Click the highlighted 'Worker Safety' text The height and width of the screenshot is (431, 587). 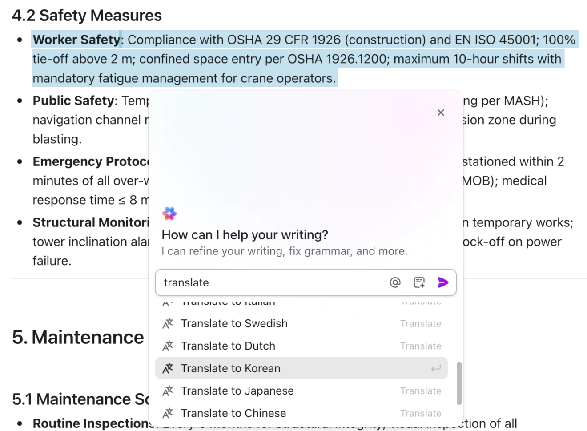(x=76, y=40)
